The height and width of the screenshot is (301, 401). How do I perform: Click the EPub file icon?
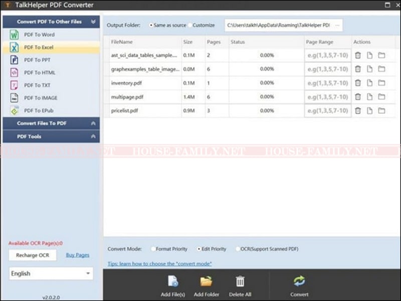coord(14,110)
